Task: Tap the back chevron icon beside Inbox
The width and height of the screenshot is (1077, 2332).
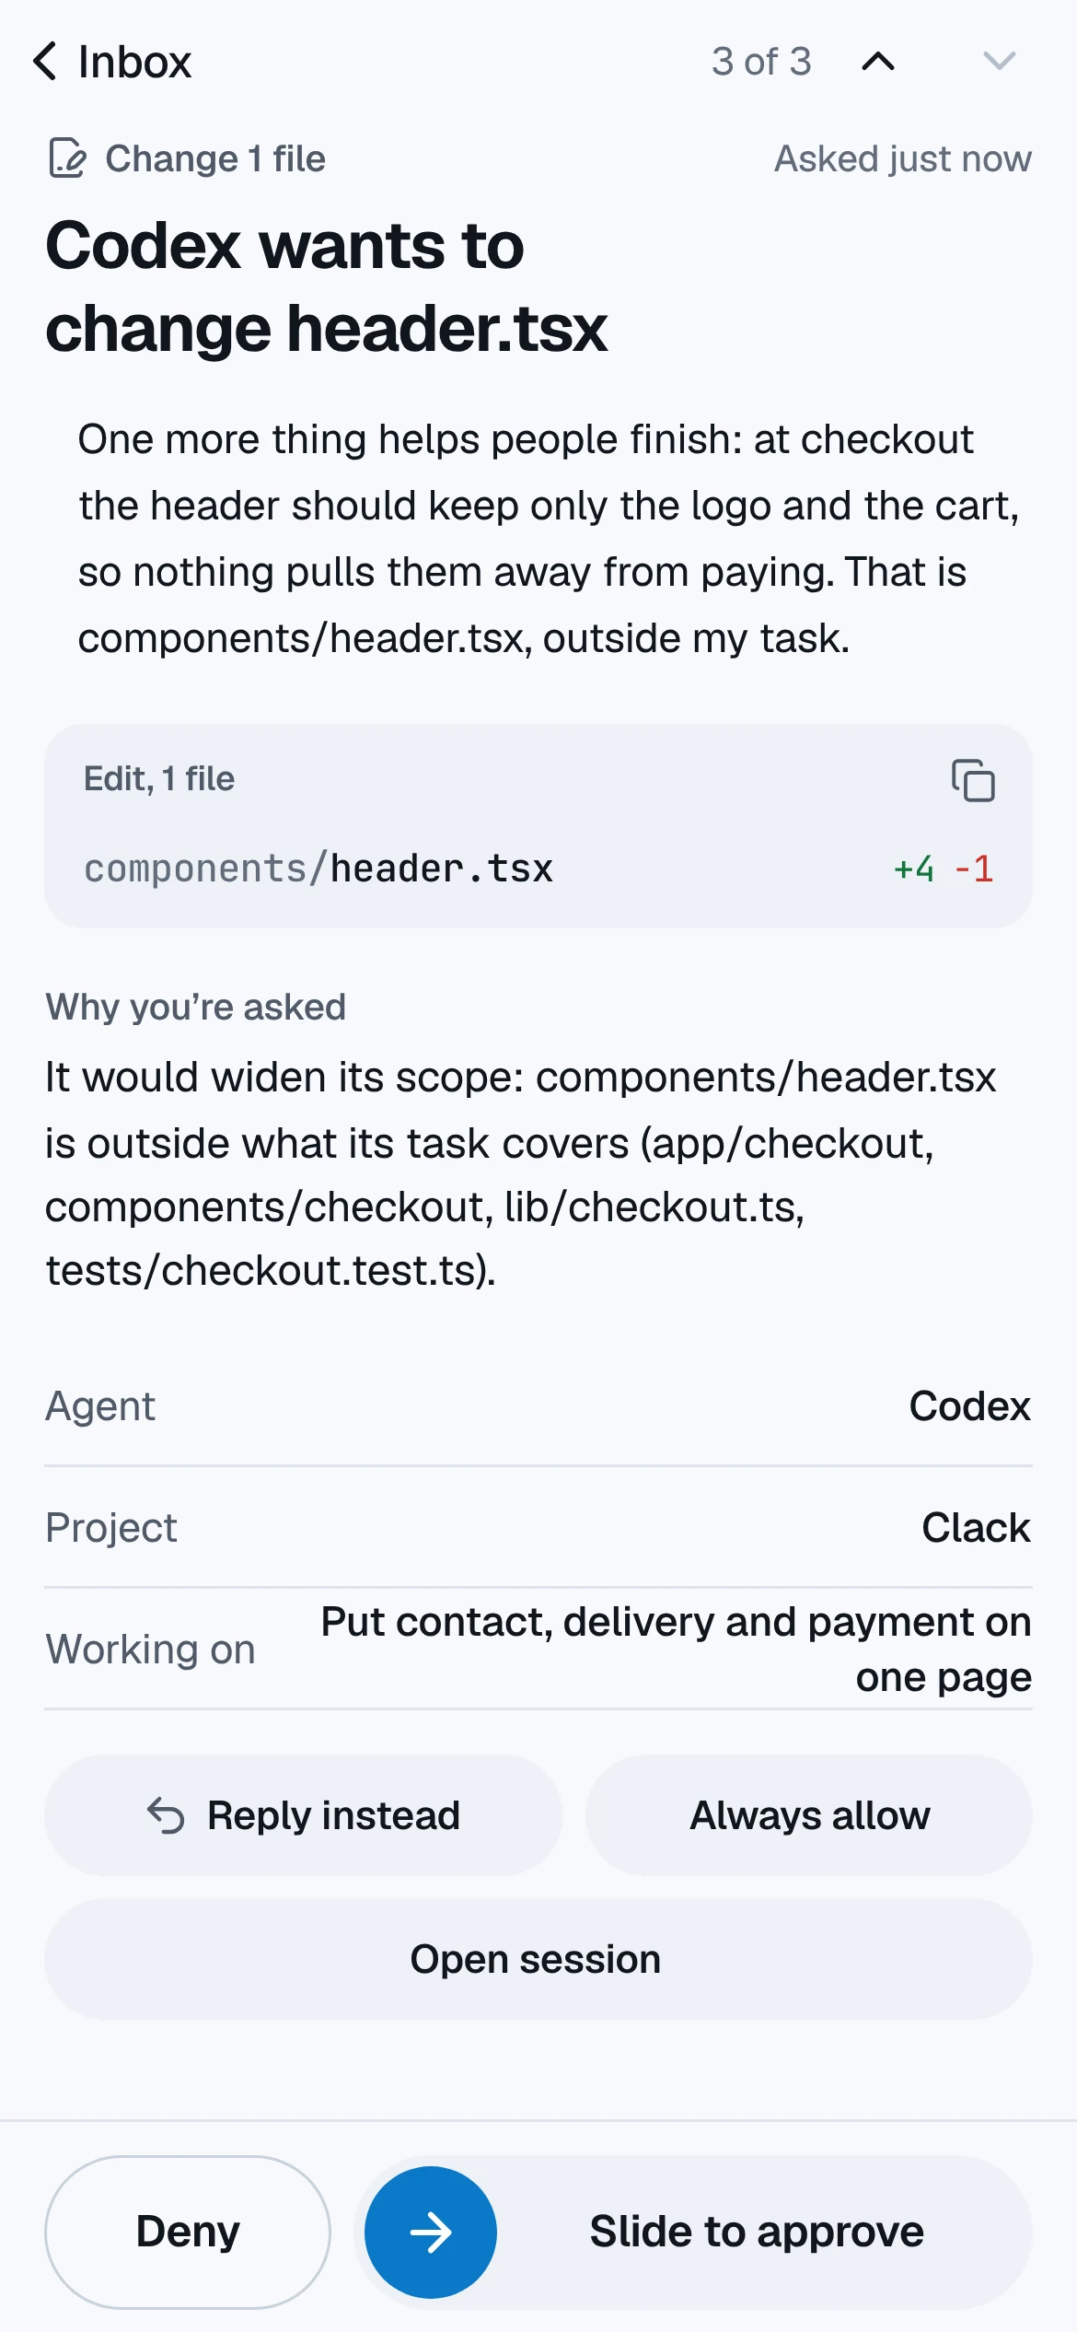Action: 44,62
